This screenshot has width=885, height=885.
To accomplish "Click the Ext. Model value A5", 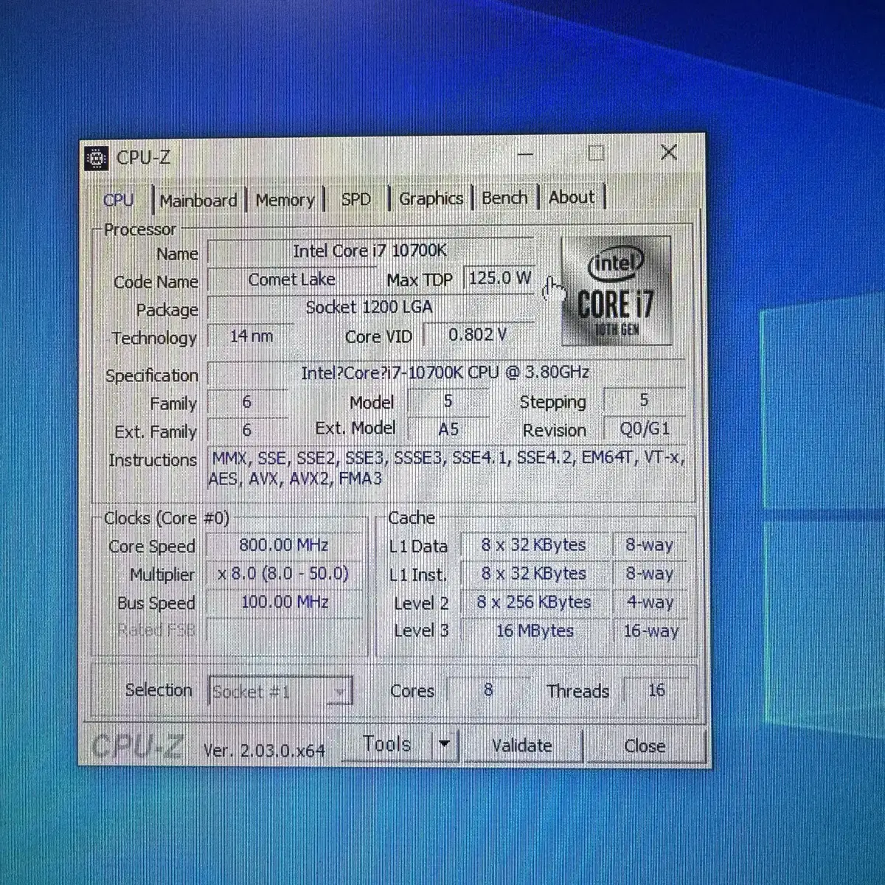I will pos(448,429).
